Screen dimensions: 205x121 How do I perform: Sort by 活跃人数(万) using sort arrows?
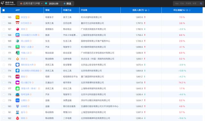(x=146, y=10)
